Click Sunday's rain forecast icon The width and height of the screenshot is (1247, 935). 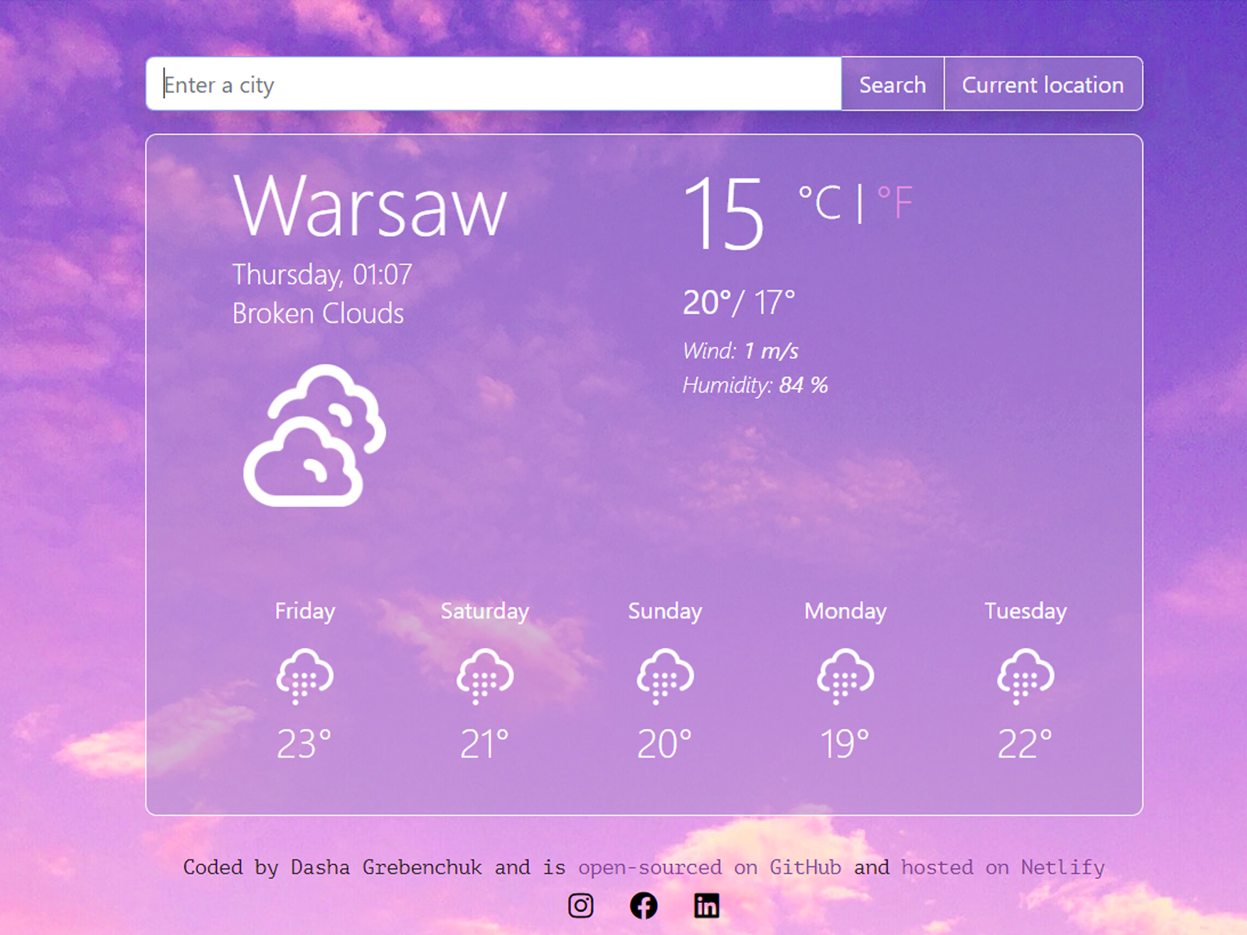pos(665,676)
